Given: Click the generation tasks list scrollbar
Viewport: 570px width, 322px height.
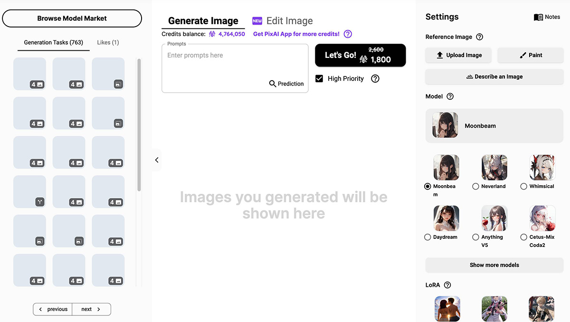Looking at the screenshot, I should click(139, 125).
